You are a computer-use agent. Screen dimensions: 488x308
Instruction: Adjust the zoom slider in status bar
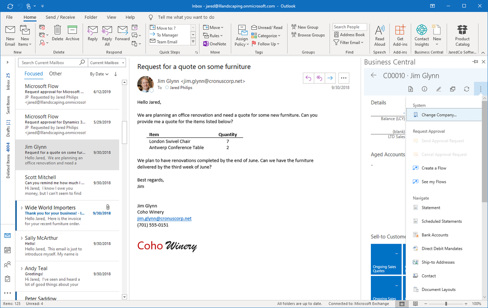click(446, 304)
